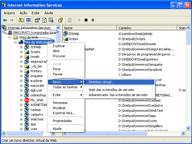Click the Refresh toolbar icon
This screenshot has width=192, height=144.
44,20
